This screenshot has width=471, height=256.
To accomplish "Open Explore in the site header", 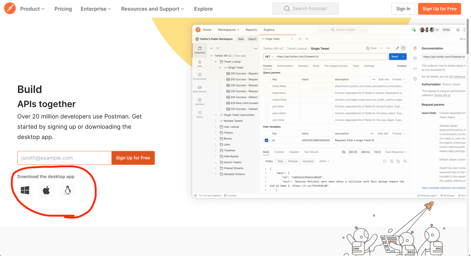I will (x=204, y=9).
